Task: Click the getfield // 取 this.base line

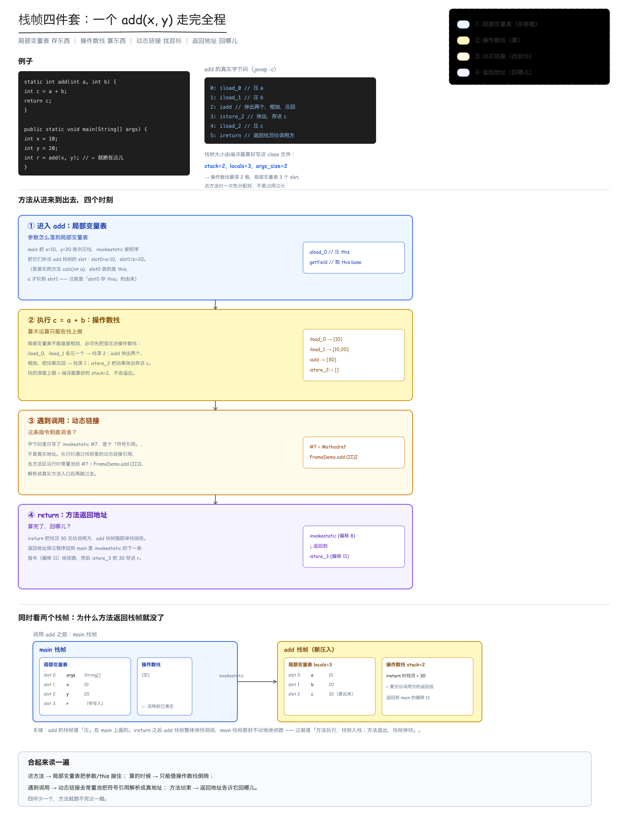Action: [x=335, y=262]
